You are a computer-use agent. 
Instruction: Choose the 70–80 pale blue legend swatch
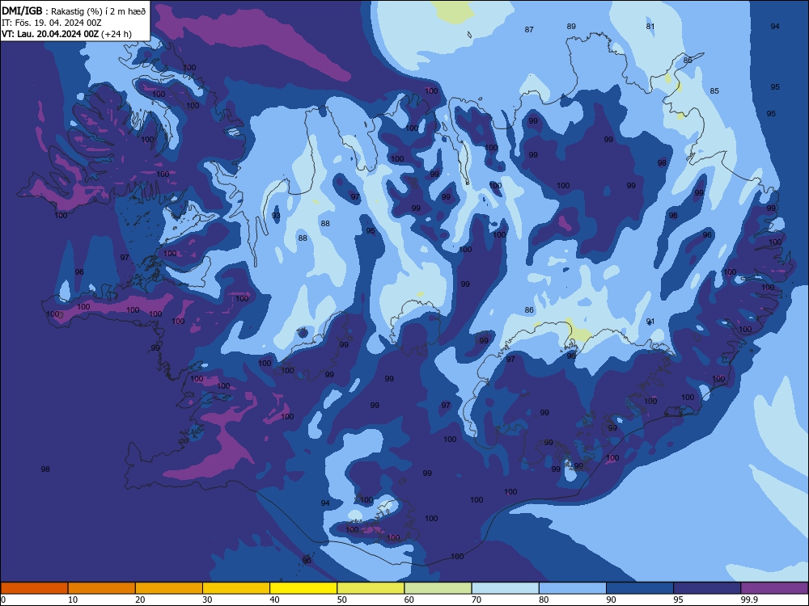(x=505, y=588)
